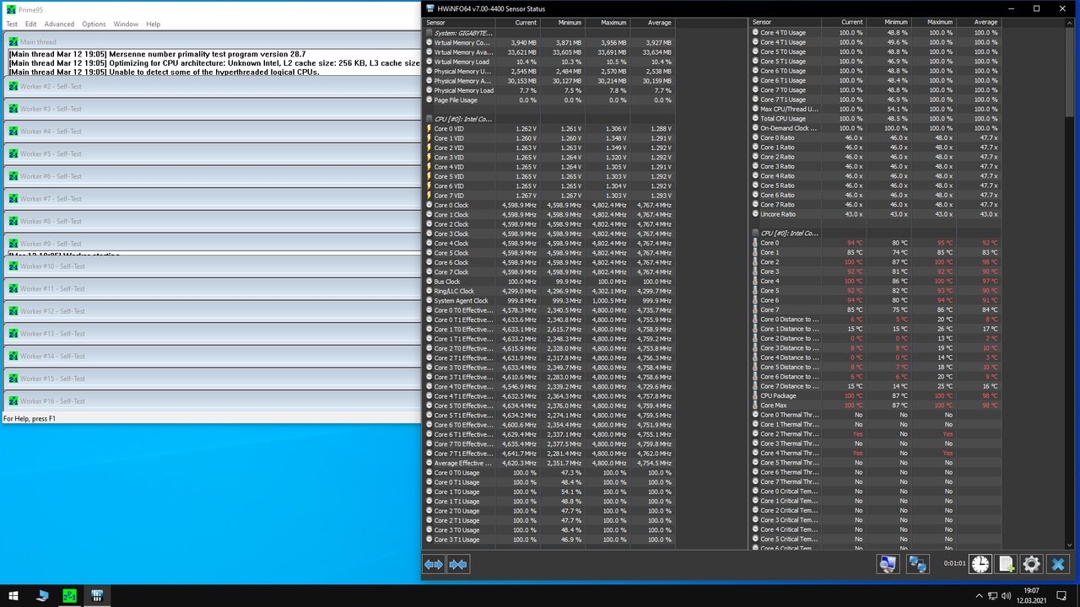Open the Options menu in Prime95

(94, 24)
